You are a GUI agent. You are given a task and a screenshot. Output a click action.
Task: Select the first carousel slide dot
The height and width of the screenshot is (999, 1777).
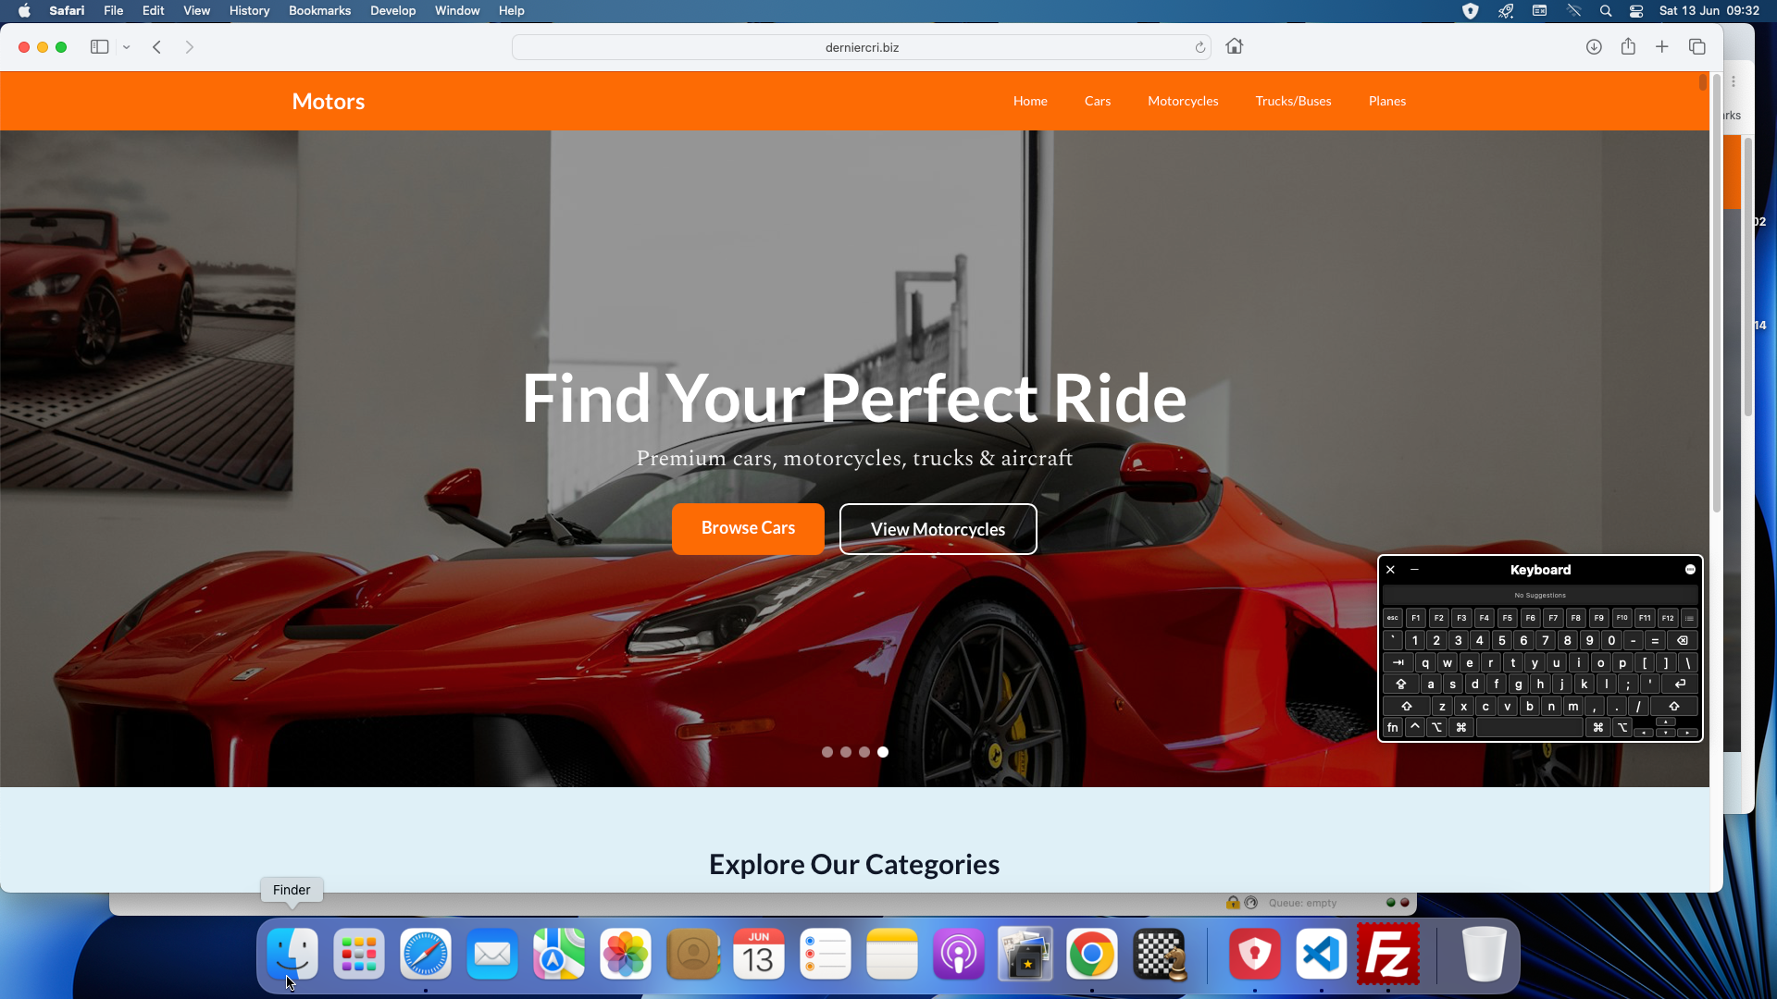point(827,752)
